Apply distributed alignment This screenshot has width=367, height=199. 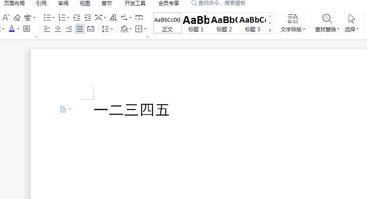[91, 29]
